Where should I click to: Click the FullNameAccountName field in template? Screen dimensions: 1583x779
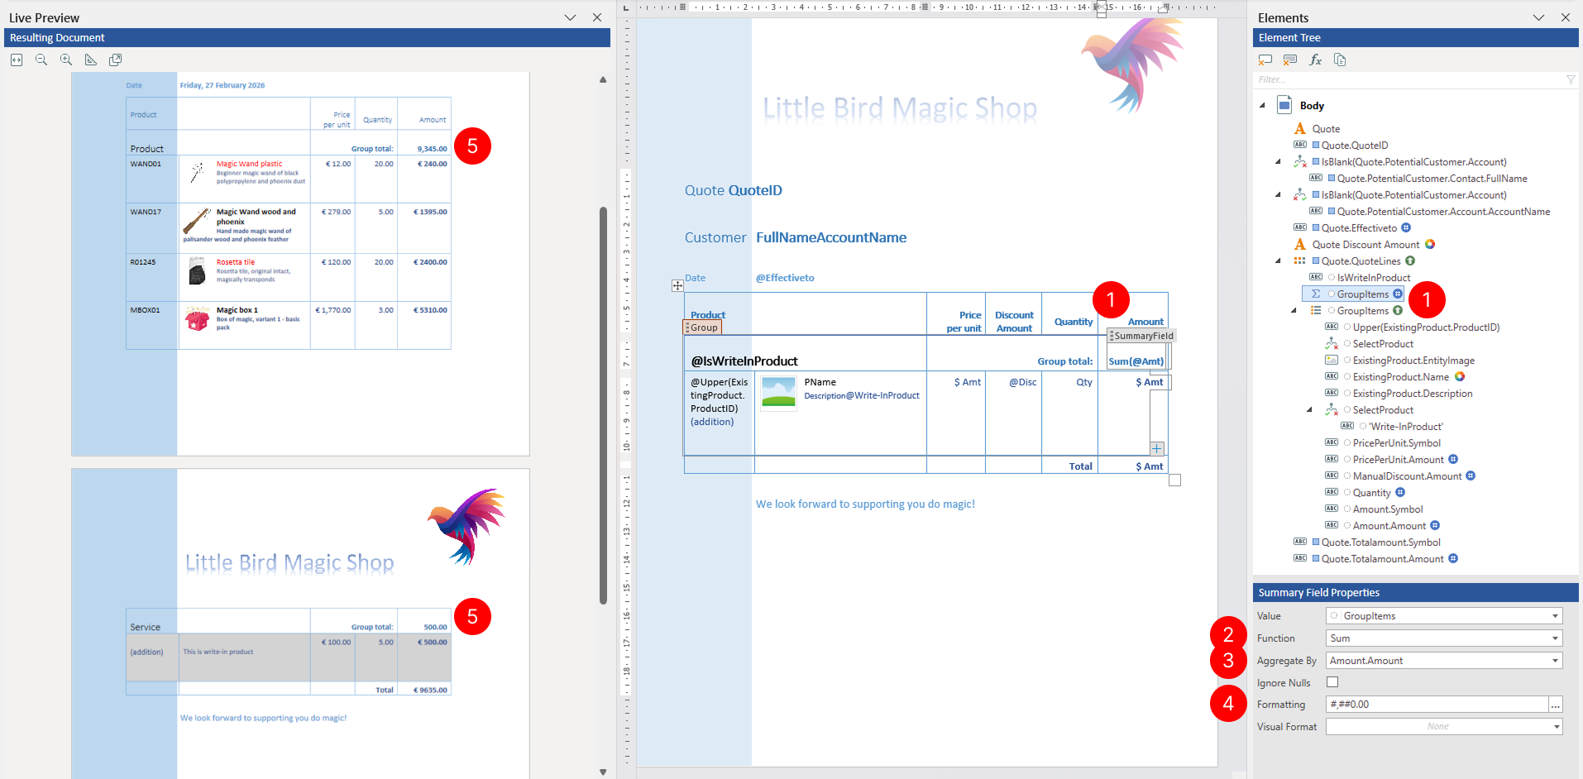[x=831, y=237]
